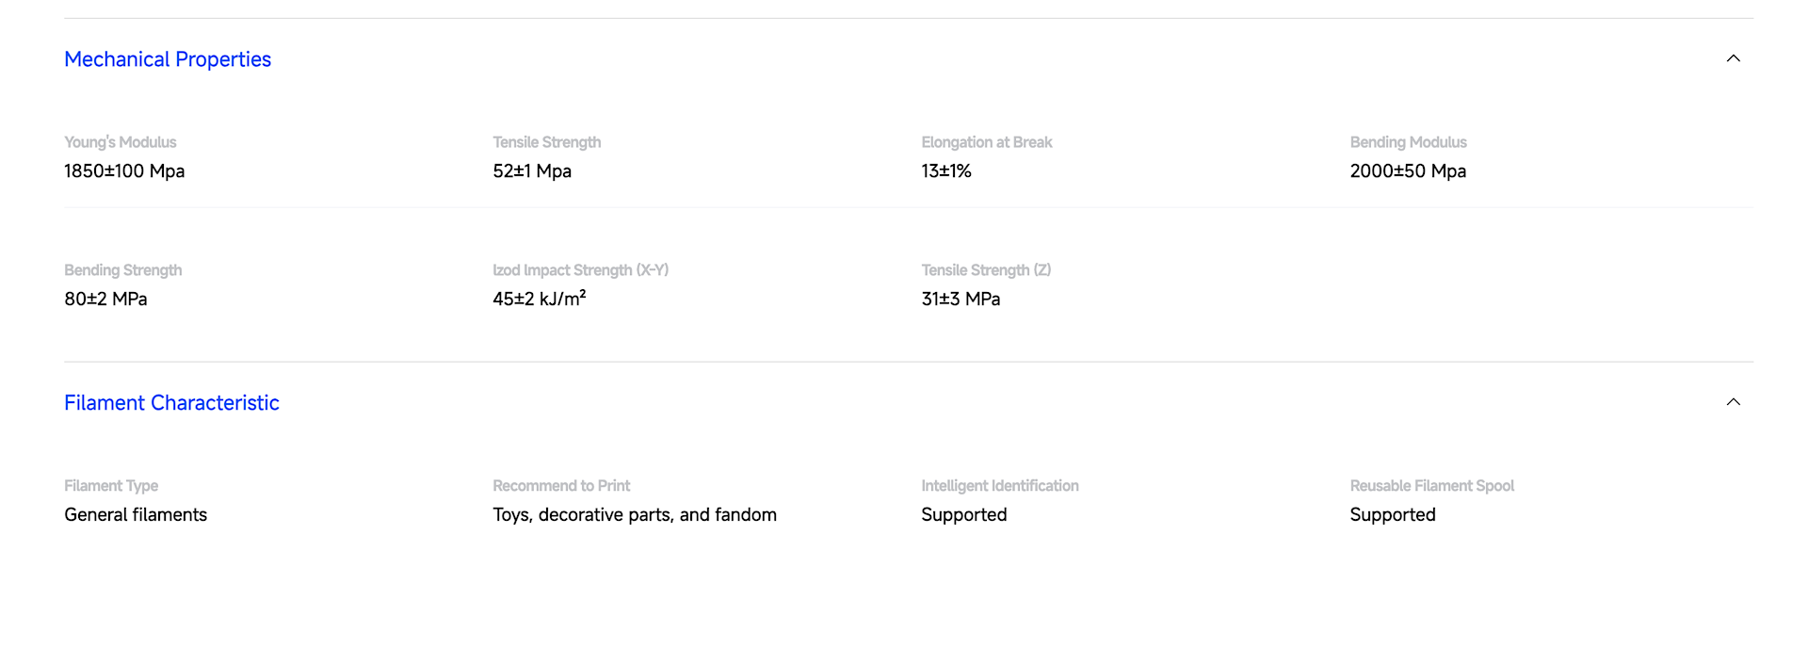1808x648 pixels.
Task: Select the Elongation at Break label
Action: [987, 142]
